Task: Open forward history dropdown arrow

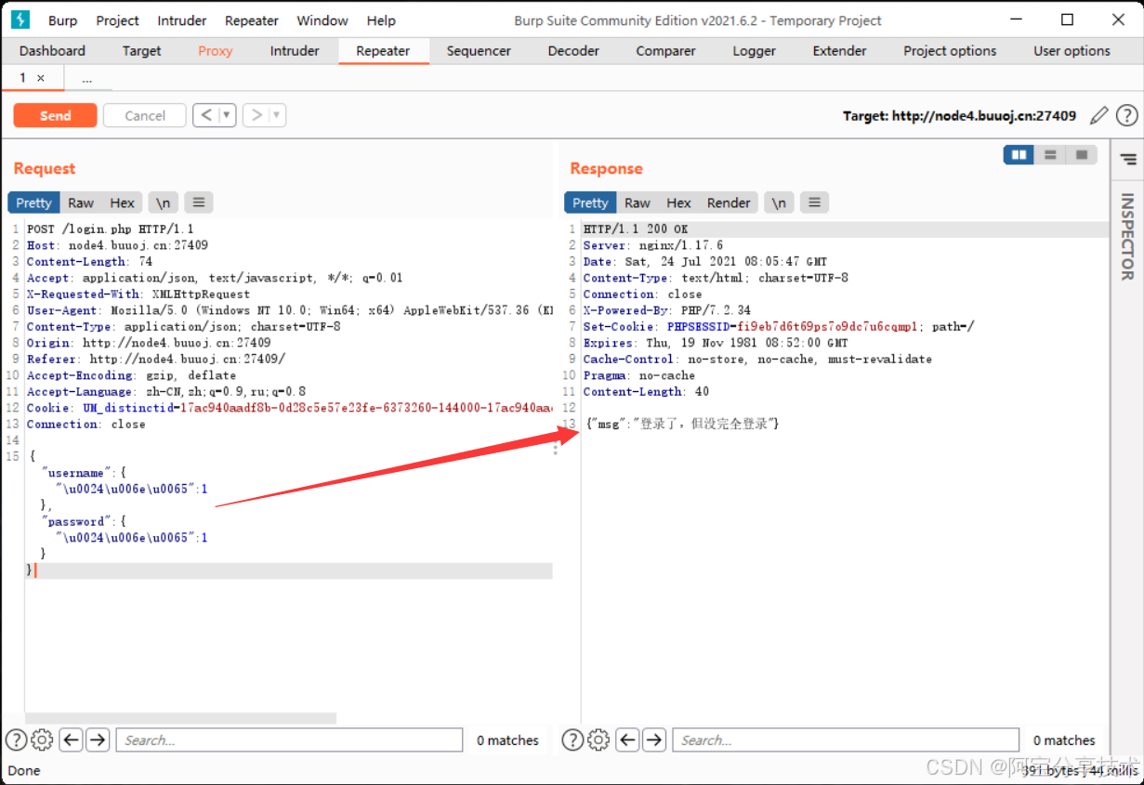Action: [276, 115]
